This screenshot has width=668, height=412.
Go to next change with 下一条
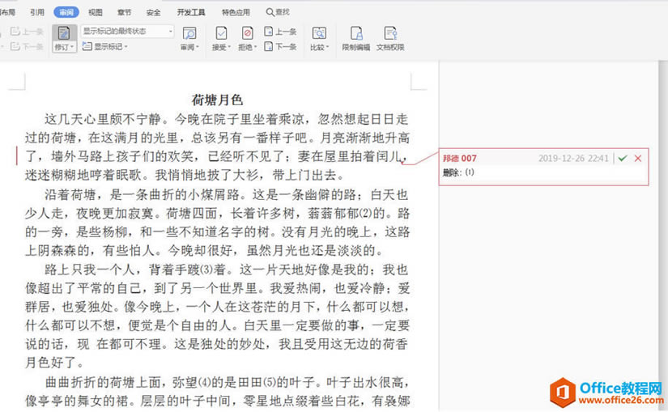point(280,46)
